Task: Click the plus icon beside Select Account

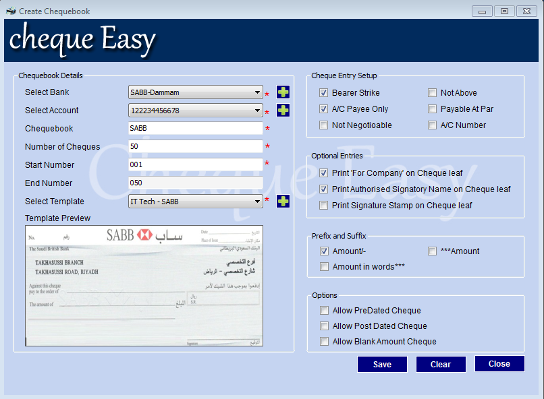Action: point(283,110)
